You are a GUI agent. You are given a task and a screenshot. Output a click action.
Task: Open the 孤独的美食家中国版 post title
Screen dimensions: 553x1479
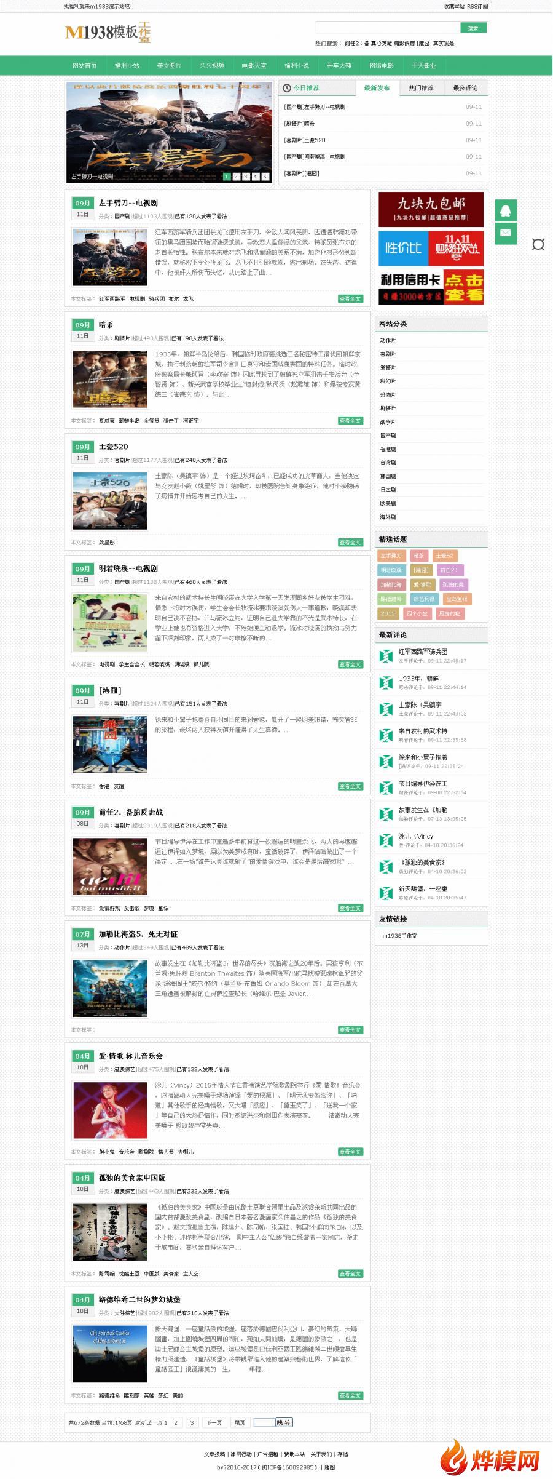coord(132,1178)
